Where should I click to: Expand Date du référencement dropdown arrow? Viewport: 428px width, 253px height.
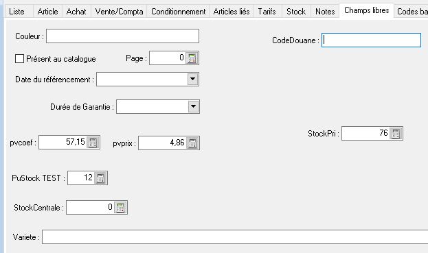193,80
